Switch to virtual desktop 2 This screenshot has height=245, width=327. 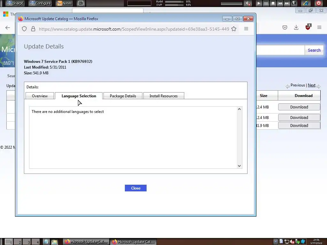18,242
